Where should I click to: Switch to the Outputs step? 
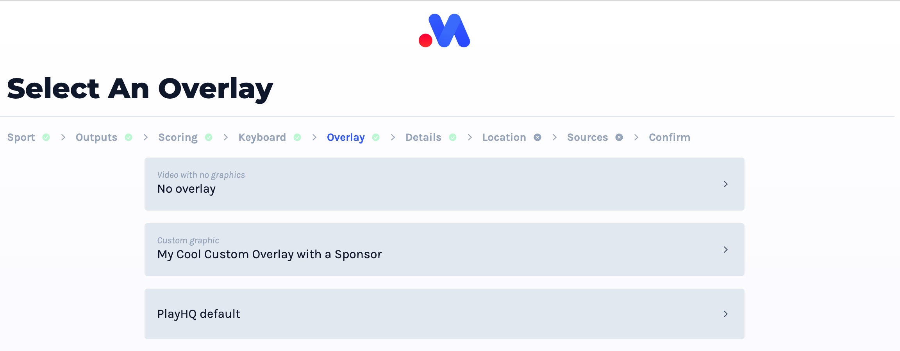(x=96, y=137)
